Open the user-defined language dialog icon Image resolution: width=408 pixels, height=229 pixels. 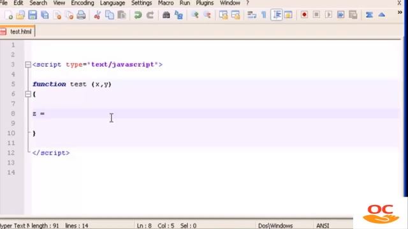pyautogui.click(x=288, y=15)
